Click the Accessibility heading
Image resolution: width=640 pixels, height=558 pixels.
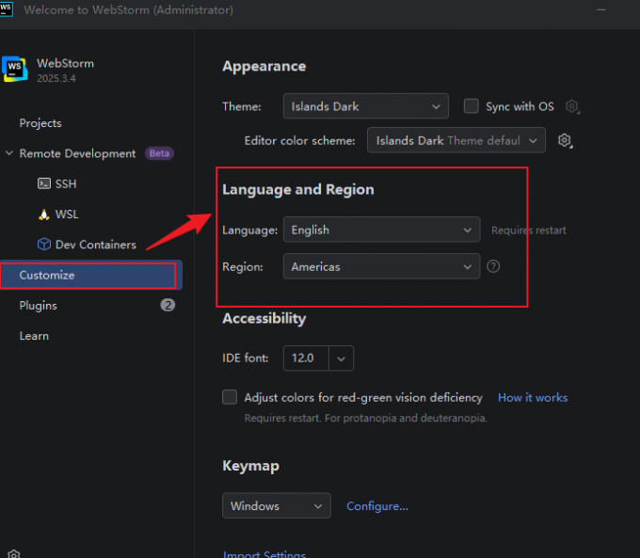(264, 318)
